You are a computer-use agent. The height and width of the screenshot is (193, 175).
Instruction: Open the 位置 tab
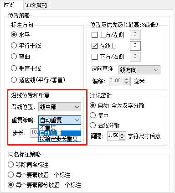[x=9, y=5]
